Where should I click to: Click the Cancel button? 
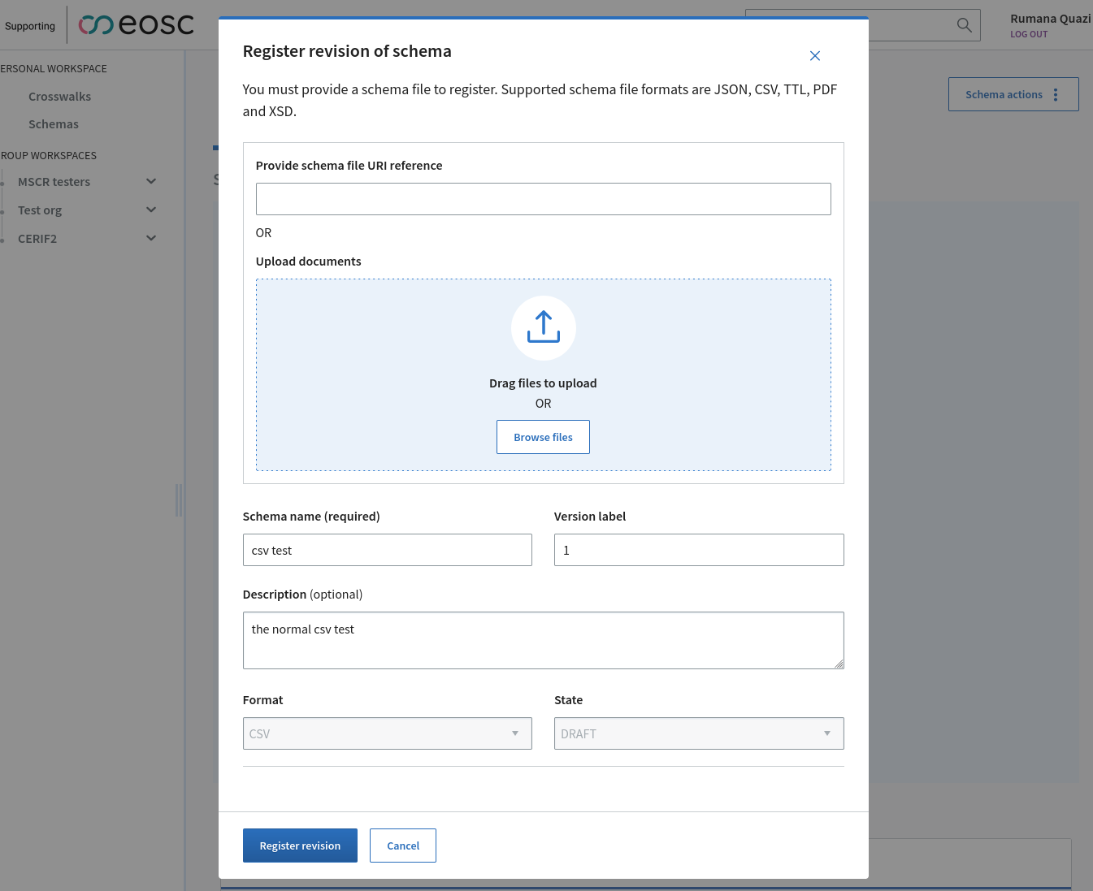coord(403,846)
